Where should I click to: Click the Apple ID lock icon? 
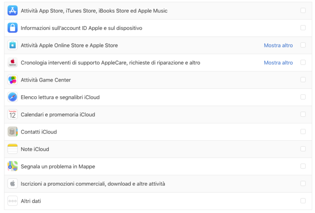(13, 28)
